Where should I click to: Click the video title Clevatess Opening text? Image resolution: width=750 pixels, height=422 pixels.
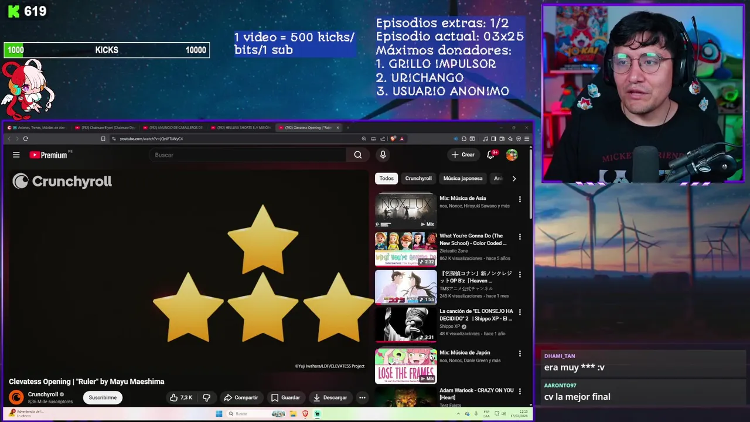point(87,382)
